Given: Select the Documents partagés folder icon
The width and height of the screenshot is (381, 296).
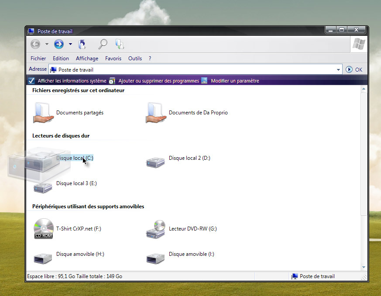Looking at the screenshot, I should [43, 113].
